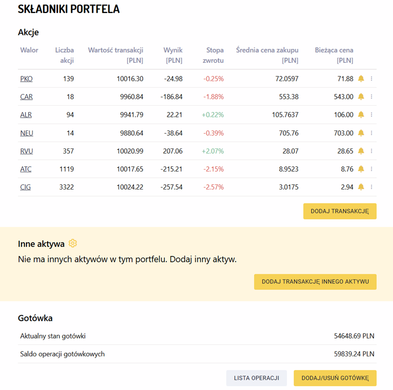Open the Inne aktywa settings gear
Viewport: 393px width, 390px height.
(73, 243)
